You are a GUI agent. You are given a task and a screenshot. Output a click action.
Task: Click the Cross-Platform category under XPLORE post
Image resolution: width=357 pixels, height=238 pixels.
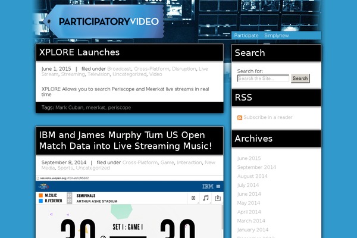152,69
